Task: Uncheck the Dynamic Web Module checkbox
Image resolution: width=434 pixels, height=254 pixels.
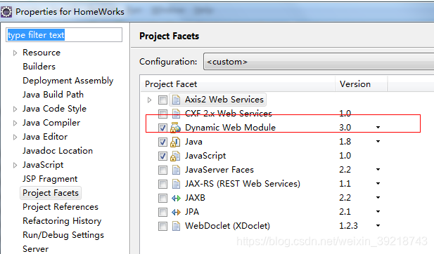Action: click(x=162, y=128)
